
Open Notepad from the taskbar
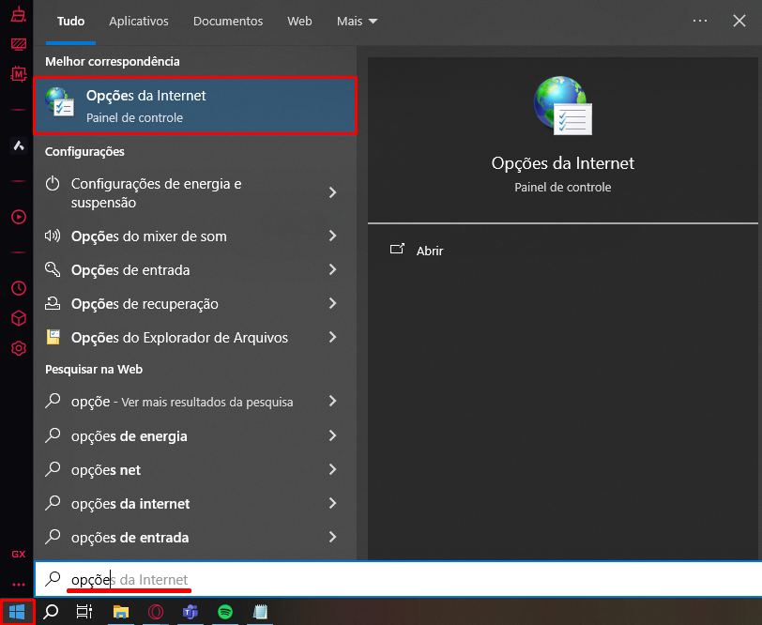pos(260,612)
